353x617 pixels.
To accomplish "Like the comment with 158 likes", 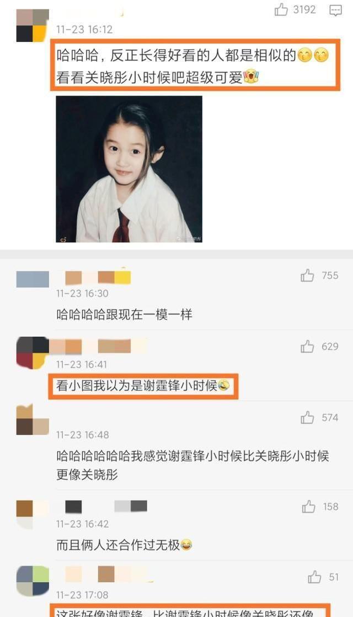I will tap(309, 507).
